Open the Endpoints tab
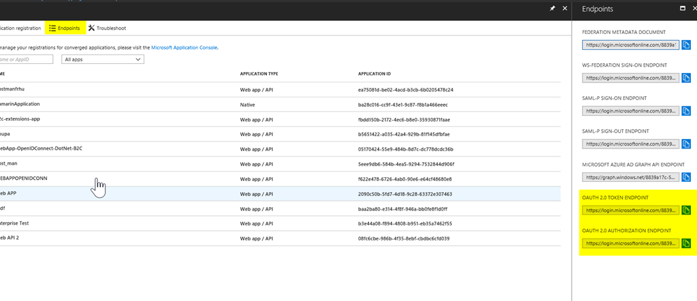The height and width of the screenshot is (301, 697). (65, 28)
